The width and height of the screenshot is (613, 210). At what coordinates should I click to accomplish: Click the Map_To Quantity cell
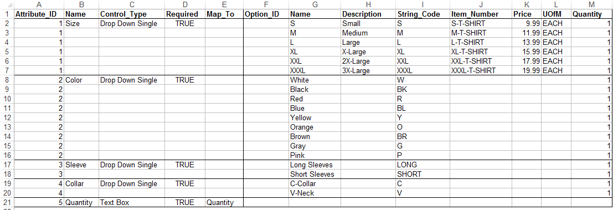click(x=224, y=203)
